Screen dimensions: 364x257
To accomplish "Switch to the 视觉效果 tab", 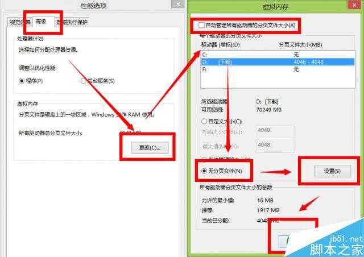I will click(x=20, y=22).
